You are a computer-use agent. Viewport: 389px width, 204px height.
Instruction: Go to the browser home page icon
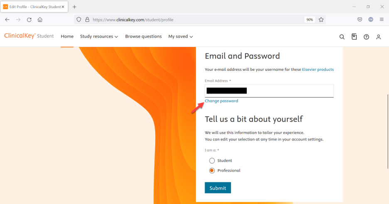point(40,19)
